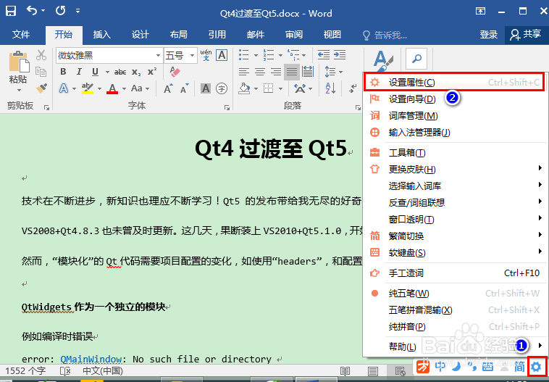Select 纯五笔(W) input mode
549x382 pixels.
(x=454, y=294)
